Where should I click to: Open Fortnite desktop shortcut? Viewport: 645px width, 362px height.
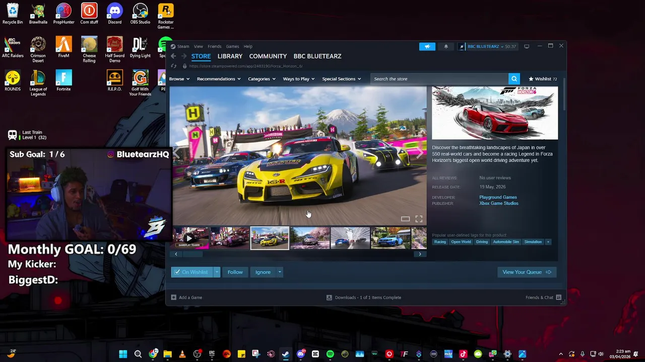tap(63, 81)
